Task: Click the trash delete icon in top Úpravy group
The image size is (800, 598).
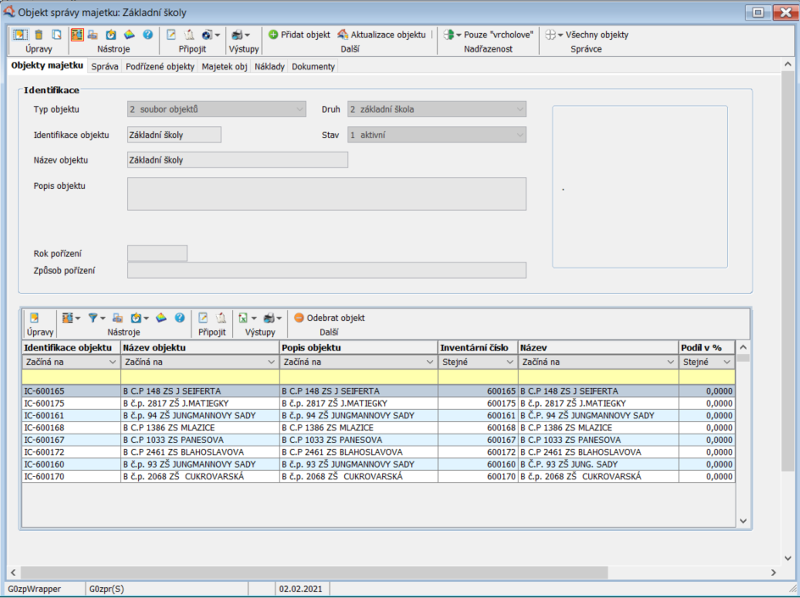Action: (38, 35)
